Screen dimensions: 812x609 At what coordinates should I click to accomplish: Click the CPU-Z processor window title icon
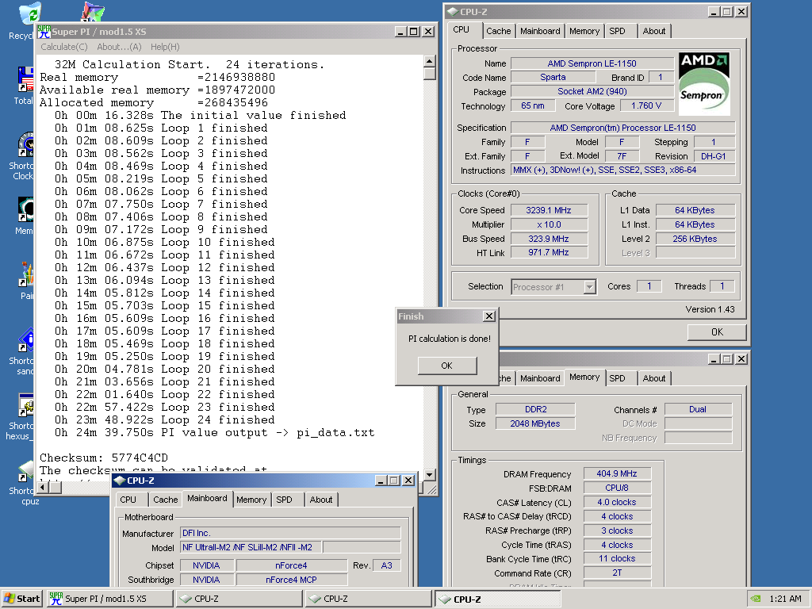pos(453,11)
